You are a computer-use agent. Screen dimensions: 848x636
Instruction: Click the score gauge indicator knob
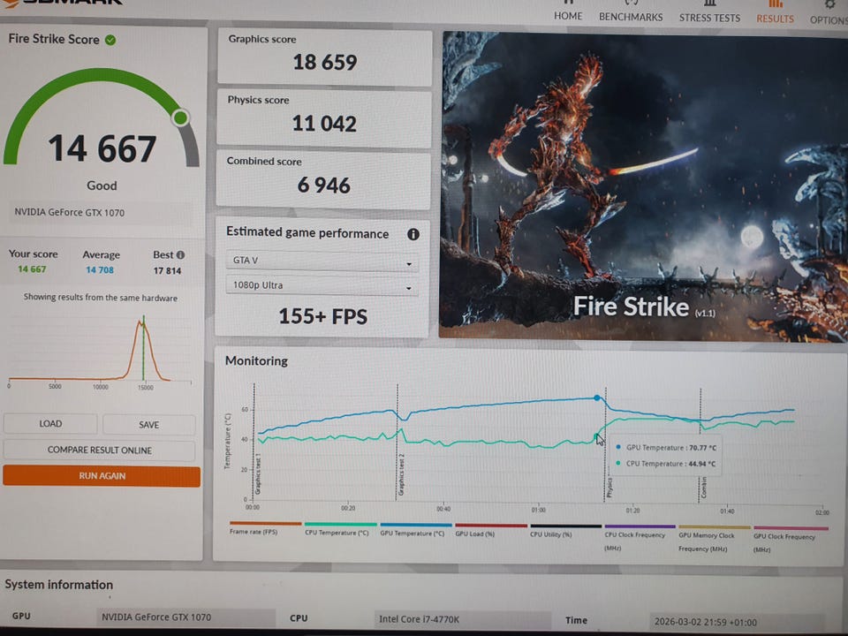(181, 117)
